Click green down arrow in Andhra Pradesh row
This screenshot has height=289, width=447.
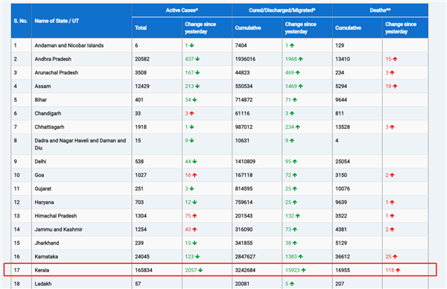coord(197,60)
